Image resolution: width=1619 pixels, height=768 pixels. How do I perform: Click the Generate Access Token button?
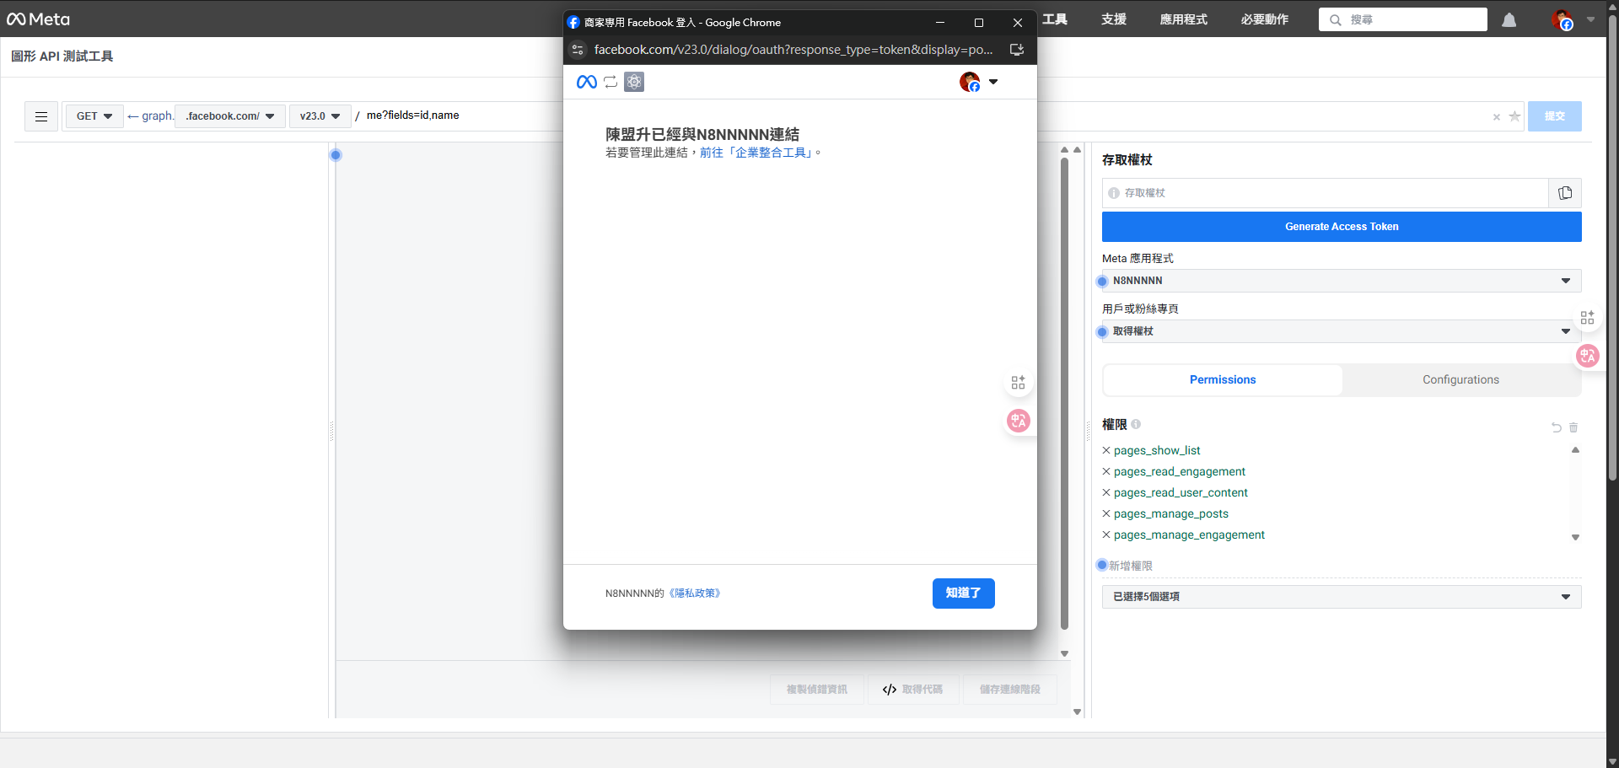point(1341,226)
